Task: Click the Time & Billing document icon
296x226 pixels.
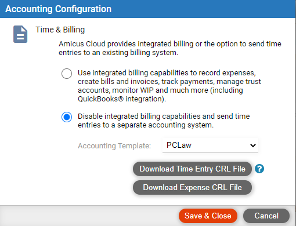Action: coord(20,34)
